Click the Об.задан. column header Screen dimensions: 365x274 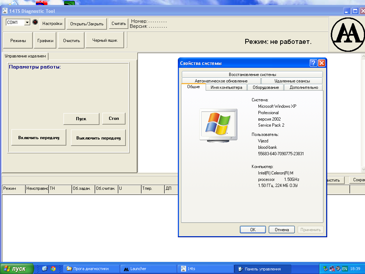point(83,188)
